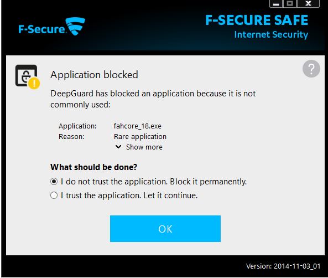Click the Internet Security subtitle text

pyautogui.click(x=271, y=34)
